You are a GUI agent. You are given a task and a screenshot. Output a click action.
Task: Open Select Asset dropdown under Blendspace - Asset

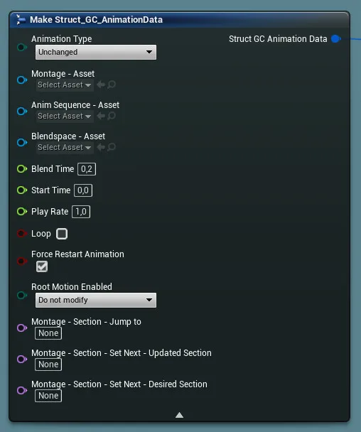65,147
